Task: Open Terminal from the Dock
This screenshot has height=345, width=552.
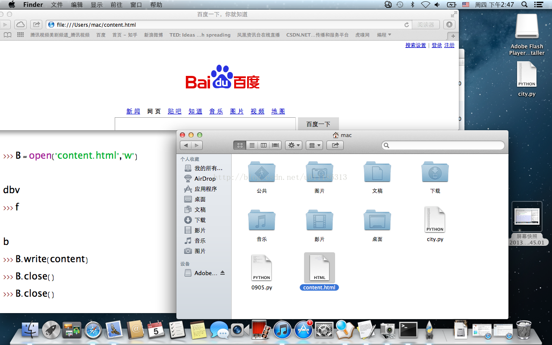Action: 408,330
